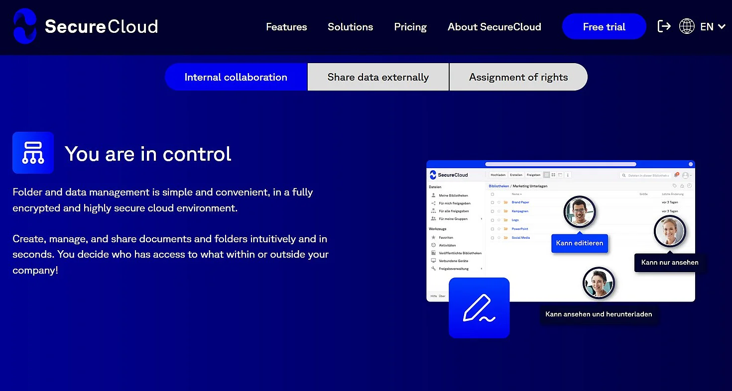Click the Favoriten star icon in sidebar

[433, 237]
